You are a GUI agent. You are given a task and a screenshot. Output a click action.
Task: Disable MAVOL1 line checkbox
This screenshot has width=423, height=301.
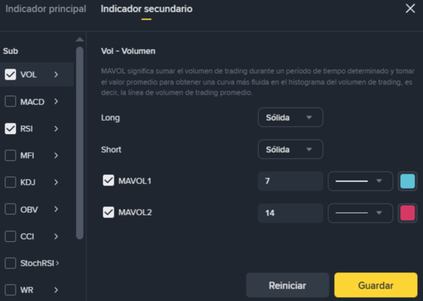click(x=109, y=180)
